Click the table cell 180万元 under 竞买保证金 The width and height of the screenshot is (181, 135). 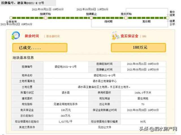[66, 110]
